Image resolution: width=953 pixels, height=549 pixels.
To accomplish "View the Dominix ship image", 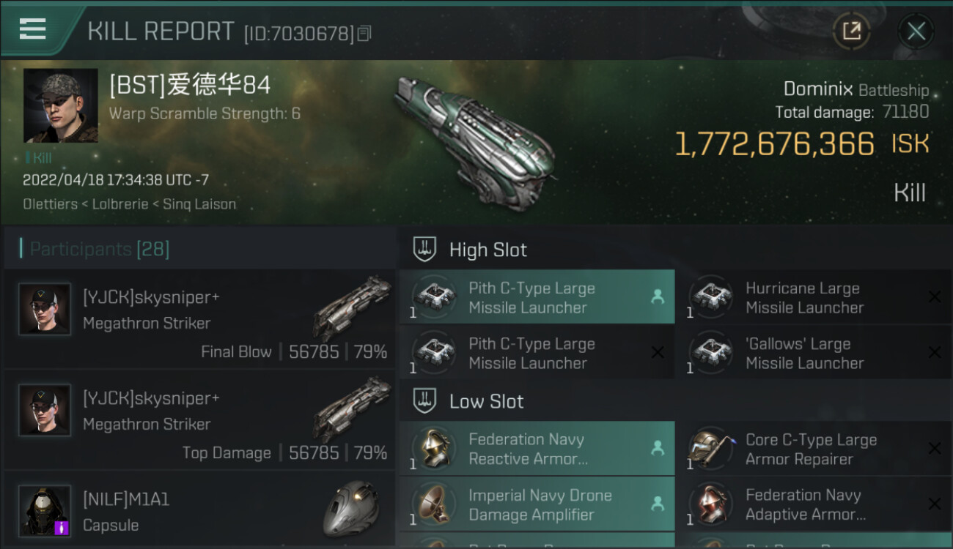I will pyautogui.click(x=475, y=139).
